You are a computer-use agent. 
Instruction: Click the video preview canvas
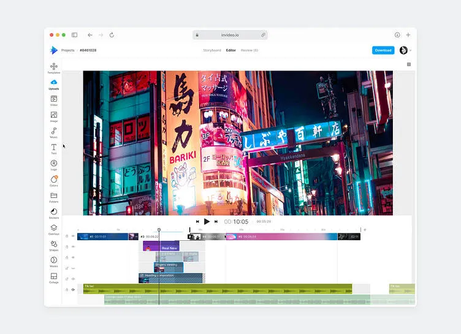[238, 143]
